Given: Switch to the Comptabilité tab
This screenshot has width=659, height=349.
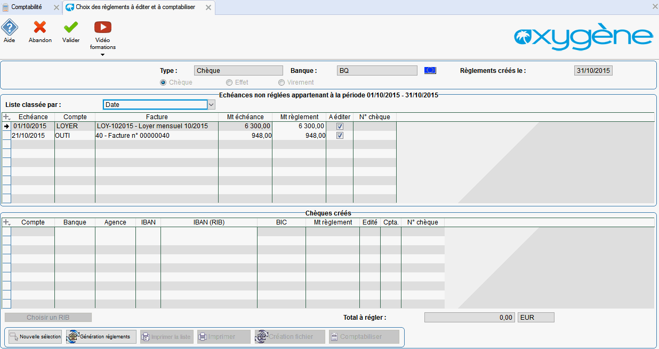Looking at the screenshot, I should click(31, 7).
